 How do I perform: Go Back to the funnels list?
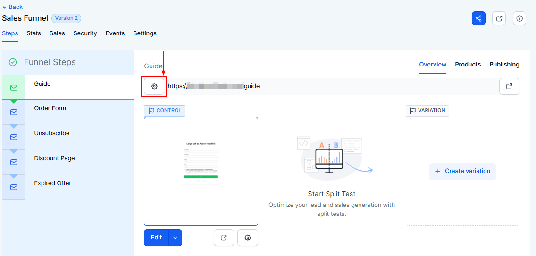[12, 7]
